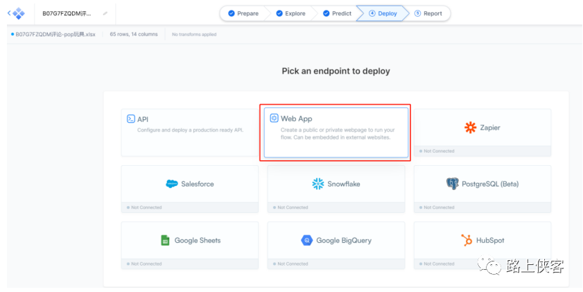The width and height of the screenshot is (583, 292).
Task: Click the Salesforce cloud logo
Action: [x=172, y=184]
